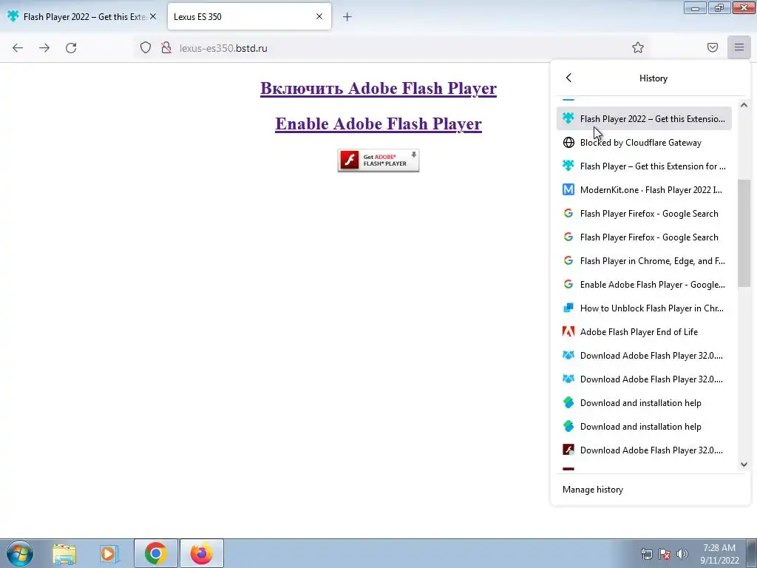This screenshot has width=757, height=568.
Task: Open history entry ModernKit.one Flash Player 2022
Action: point(644,190)
